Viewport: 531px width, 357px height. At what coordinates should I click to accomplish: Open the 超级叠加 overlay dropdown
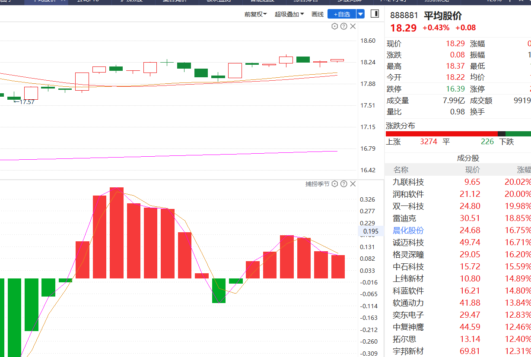289,14
